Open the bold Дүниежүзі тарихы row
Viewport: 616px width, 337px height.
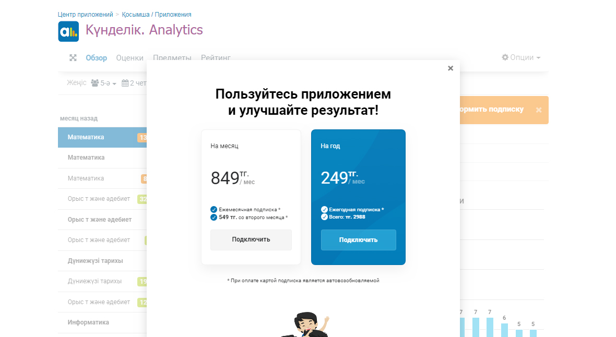pyautogui.click(x=102, y=261)
